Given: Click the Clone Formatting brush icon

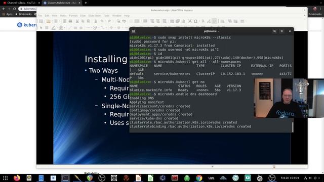Looking at the screenshot, I should pyautogui.click(x=96, y=21).
